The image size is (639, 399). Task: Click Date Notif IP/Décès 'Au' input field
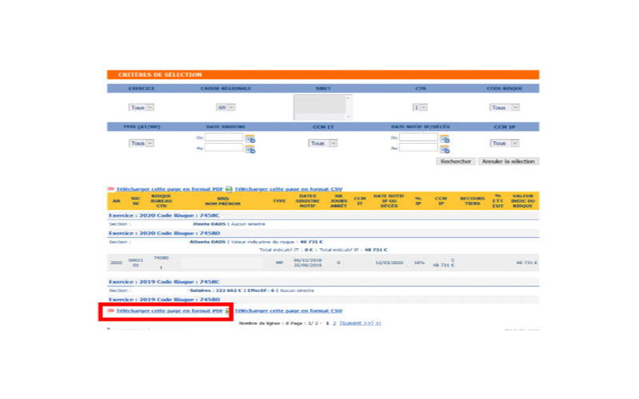(x=419, y=148)
